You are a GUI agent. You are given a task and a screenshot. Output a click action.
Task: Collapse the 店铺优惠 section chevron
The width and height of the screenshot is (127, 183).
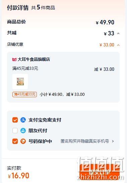[118, 45]
